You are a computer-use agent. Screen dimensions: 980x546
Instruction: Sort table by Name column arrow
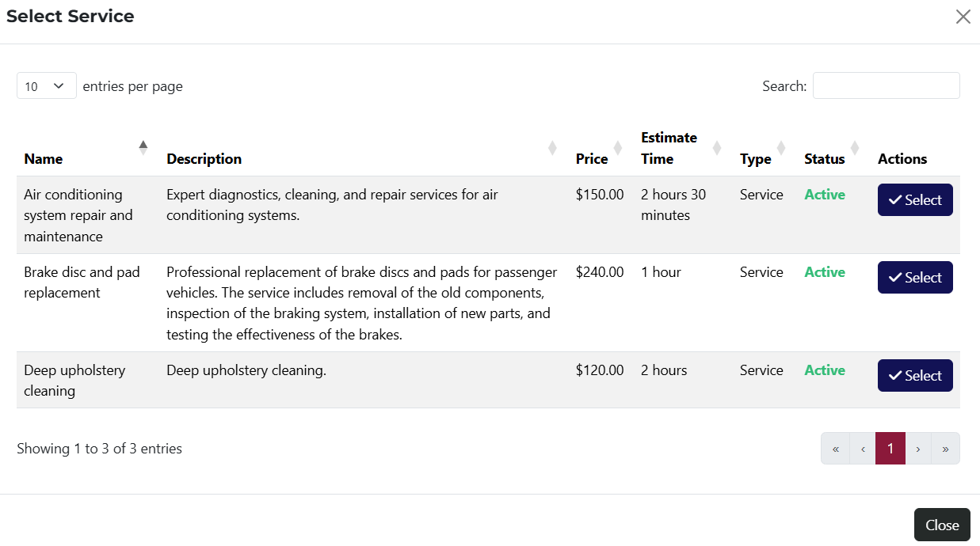pyautogui.click(x=143, y=148)
